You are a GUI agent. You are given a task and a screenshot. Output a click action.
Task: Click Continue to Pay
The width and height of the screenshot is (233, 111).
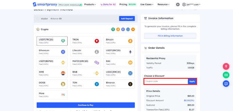click(x=86, y=105)
